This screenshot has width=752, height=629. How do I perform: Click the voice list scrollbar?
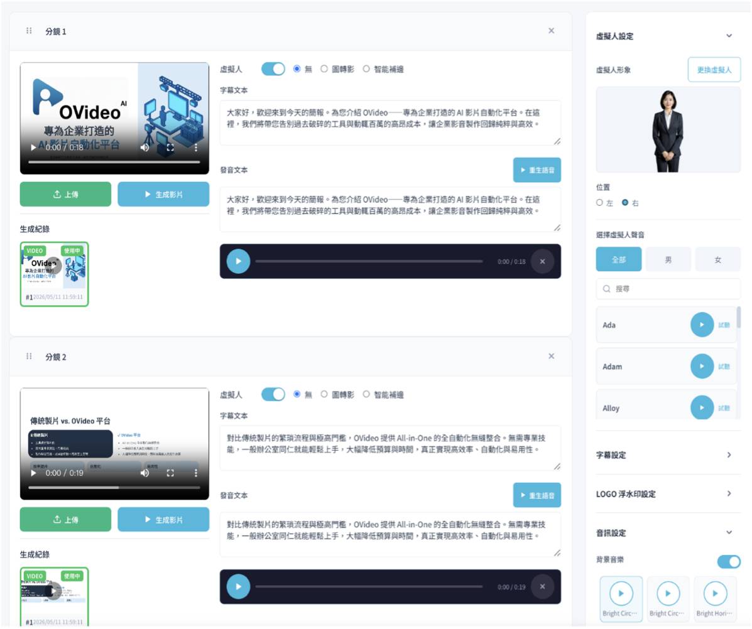click(x=739, y=317)
